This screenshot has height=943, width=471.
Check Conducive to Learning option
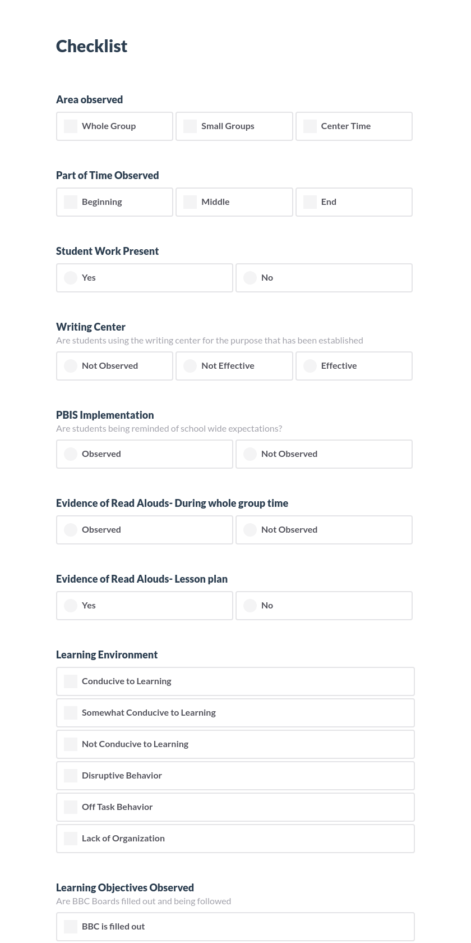pyautogui.click(x=71, y=681)
